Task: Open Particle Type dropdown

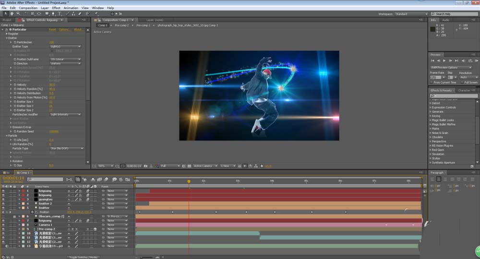Action: click(67, 148)
